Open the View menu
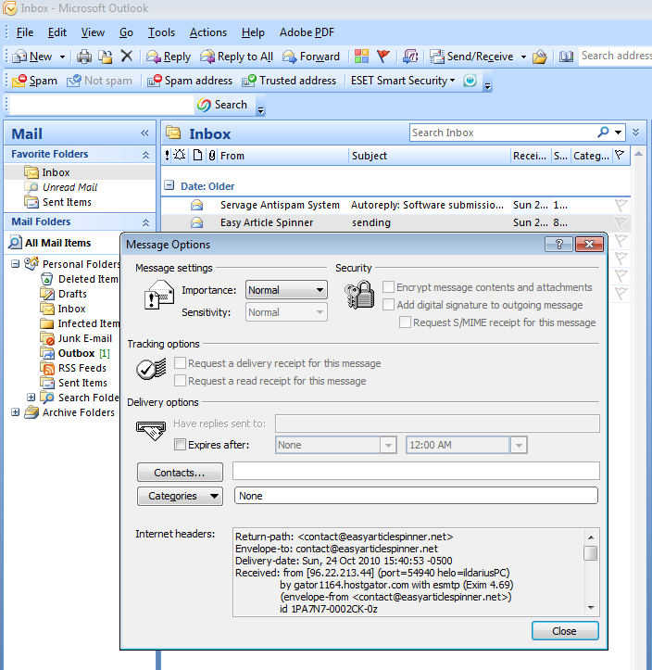Image resolution: width=652 pixels, height=670 pixels. (93, 32)
